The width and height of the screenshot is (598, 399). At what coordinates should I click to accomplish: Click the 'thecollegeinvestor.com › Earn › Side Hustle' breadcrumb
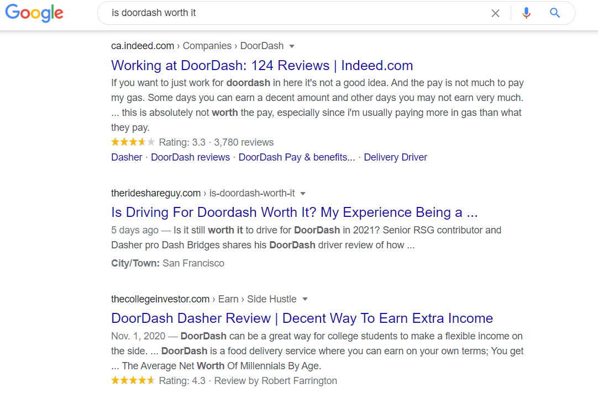(x=203, y=299)
